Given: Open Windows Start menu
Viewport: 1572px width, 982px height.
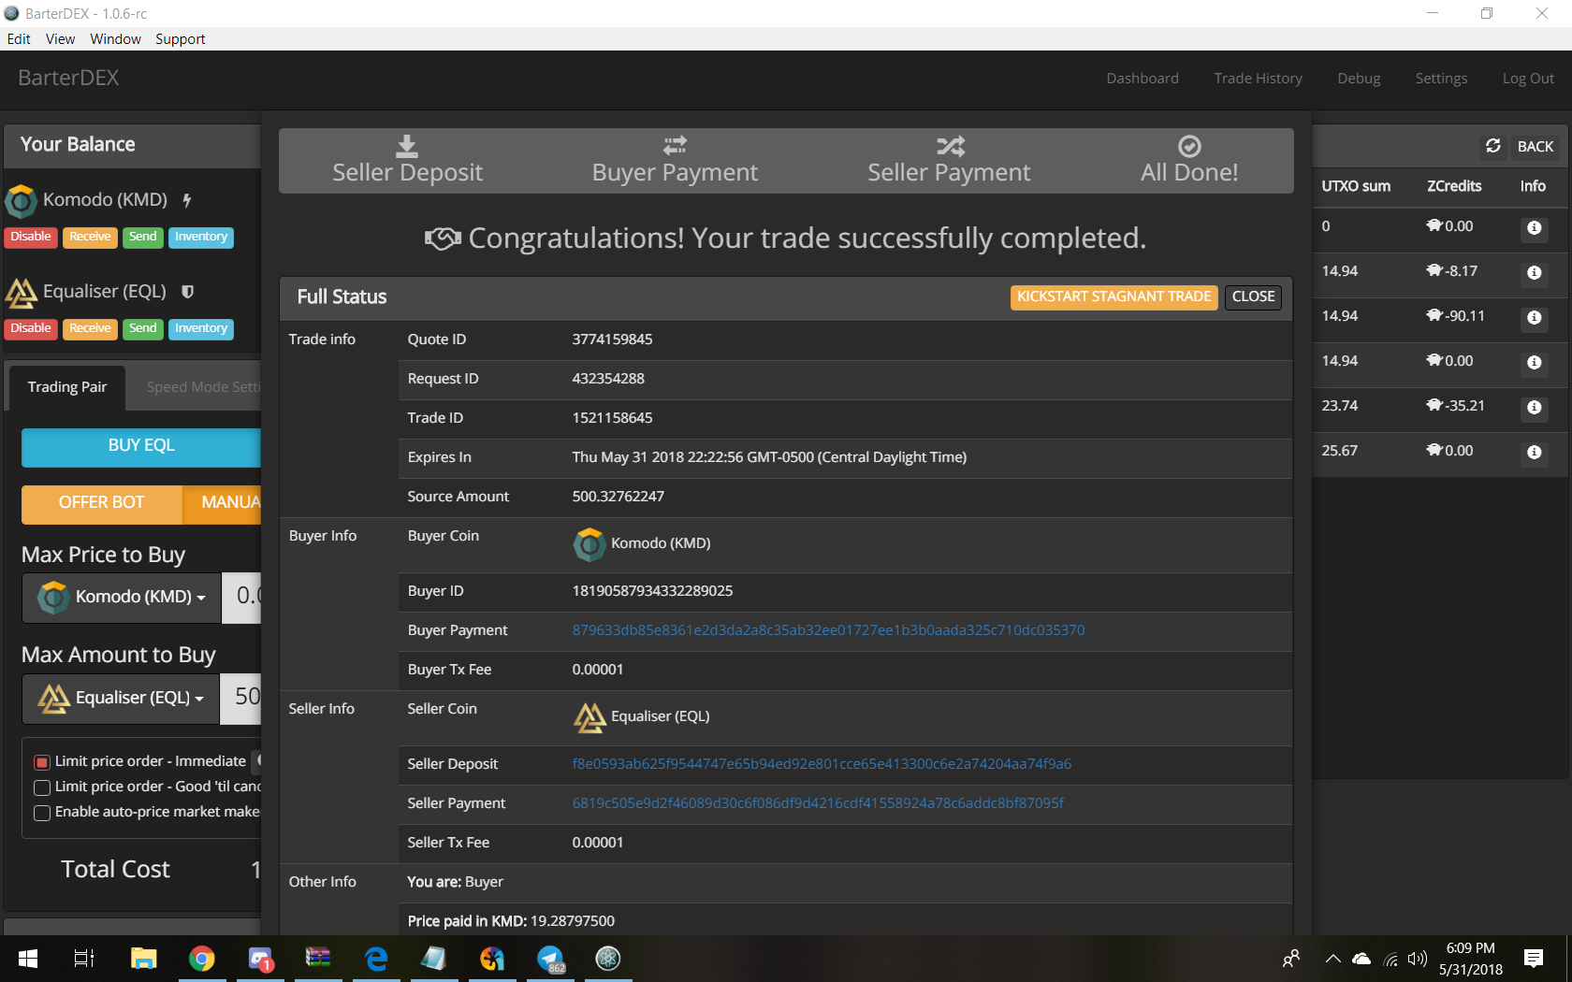Looking at the screenshot, I should point(28,959).
